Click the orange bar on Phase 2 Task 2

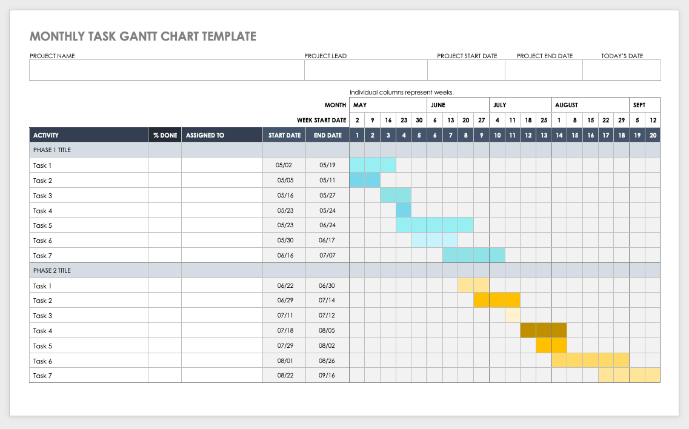tap(497, 300)
